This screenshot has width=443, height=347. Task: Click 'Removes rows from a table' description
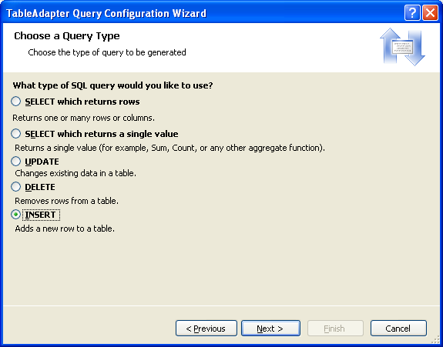pyautogui.click(x=67, y=201)
